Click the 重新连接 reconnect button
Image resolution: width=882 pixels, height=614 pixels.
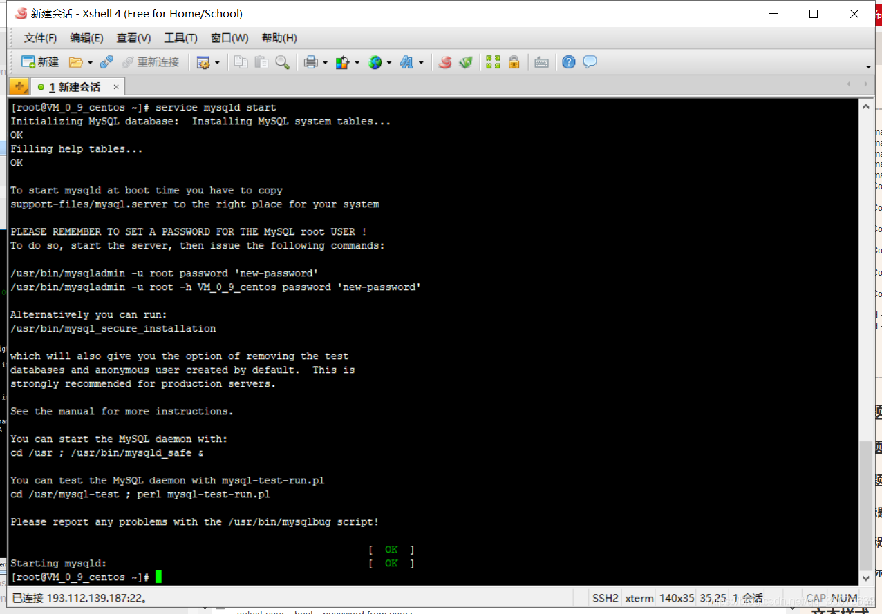(150, 62)
